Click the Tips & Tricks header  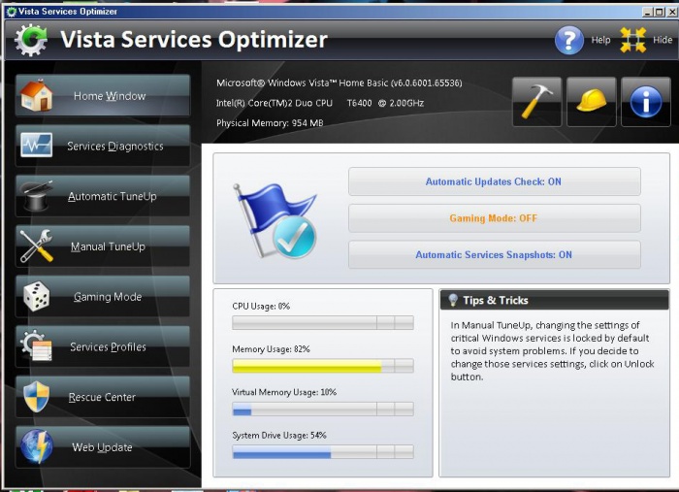pos(554,300)
